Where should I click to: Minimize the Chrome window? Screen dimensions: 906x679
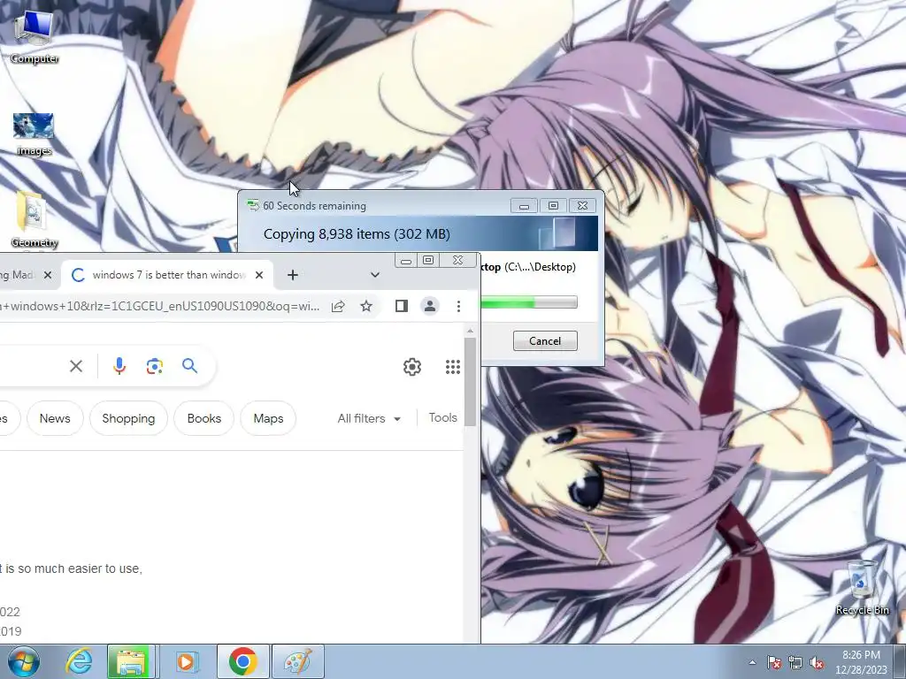click(406, 261)
